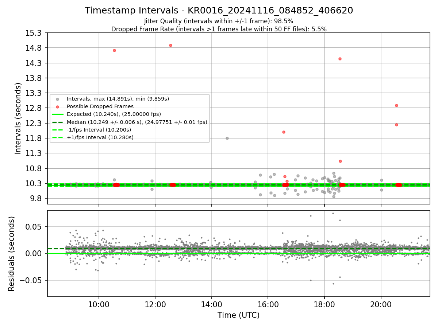Image resolution: width=438 pixels, height=328 pixels.
Task: Click the red dropped-frame point at 14.4s near 18:30
Action: coord(340,59)
